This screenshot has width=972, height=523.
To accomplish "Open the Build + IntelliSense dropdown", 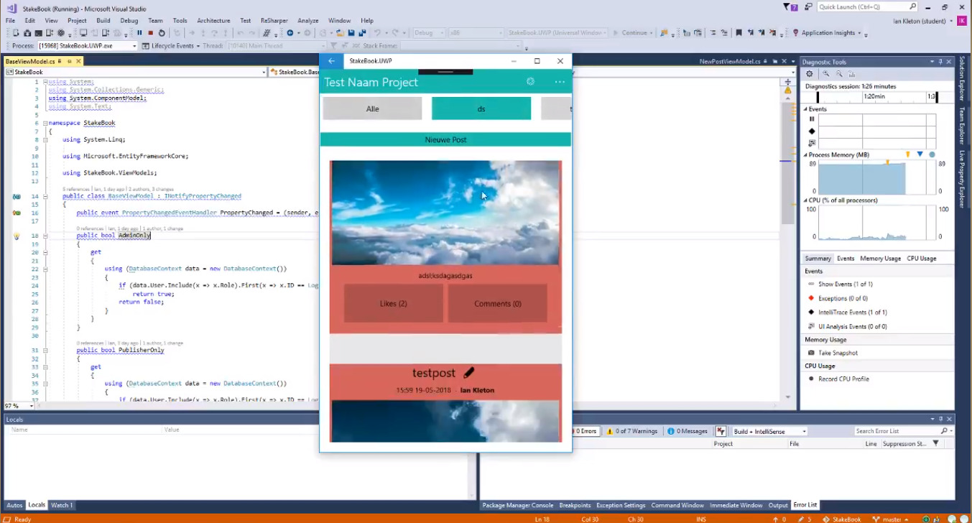I will (x=804, y=431).
